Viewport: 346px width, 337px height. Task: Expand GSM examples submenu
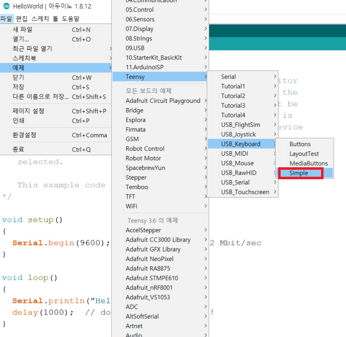coord(160,139)
